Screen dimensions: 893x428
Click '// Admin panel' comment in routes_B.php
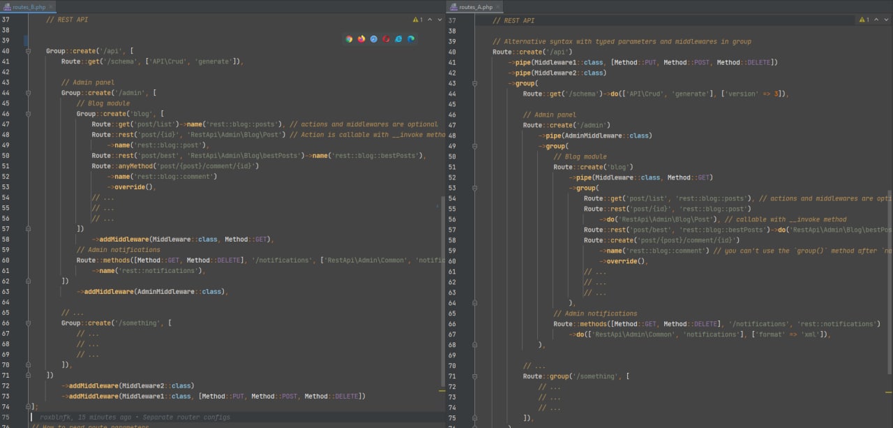(x=88, y=82)
